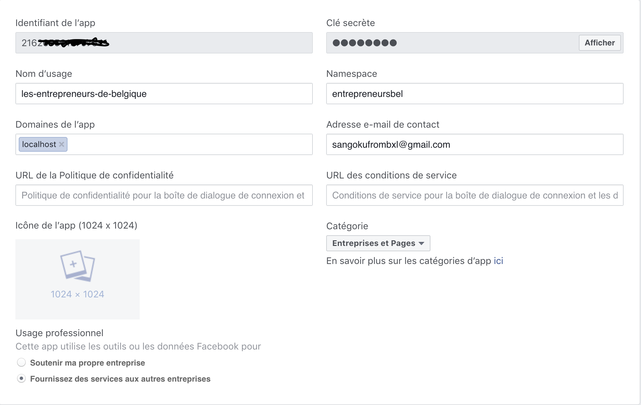Click the dropdown arrow beside Entreprises et Pages
The width and height of the screenshot is (641, 405).
pos(421,244)
